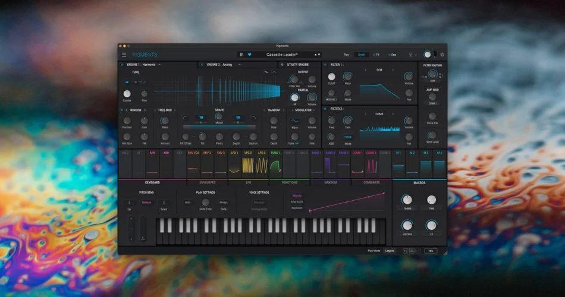This screenshot has height=297, width=565.
Task: Open the FX view
Action: click(376, 55)
